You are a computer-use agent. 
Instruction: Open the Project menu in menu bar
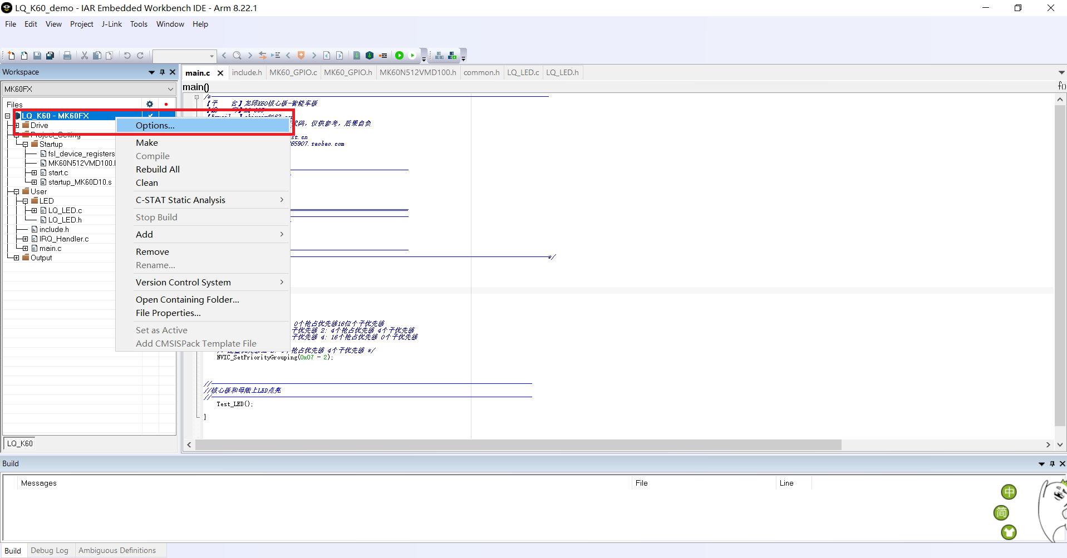coord(81,24)
